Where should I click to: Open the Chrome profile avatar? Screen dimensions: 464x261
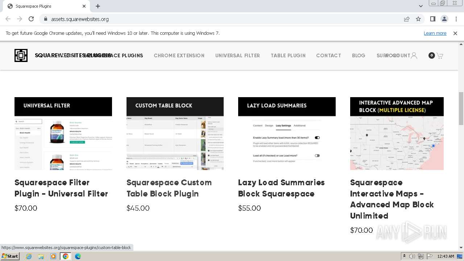click(x=444, y=19)
